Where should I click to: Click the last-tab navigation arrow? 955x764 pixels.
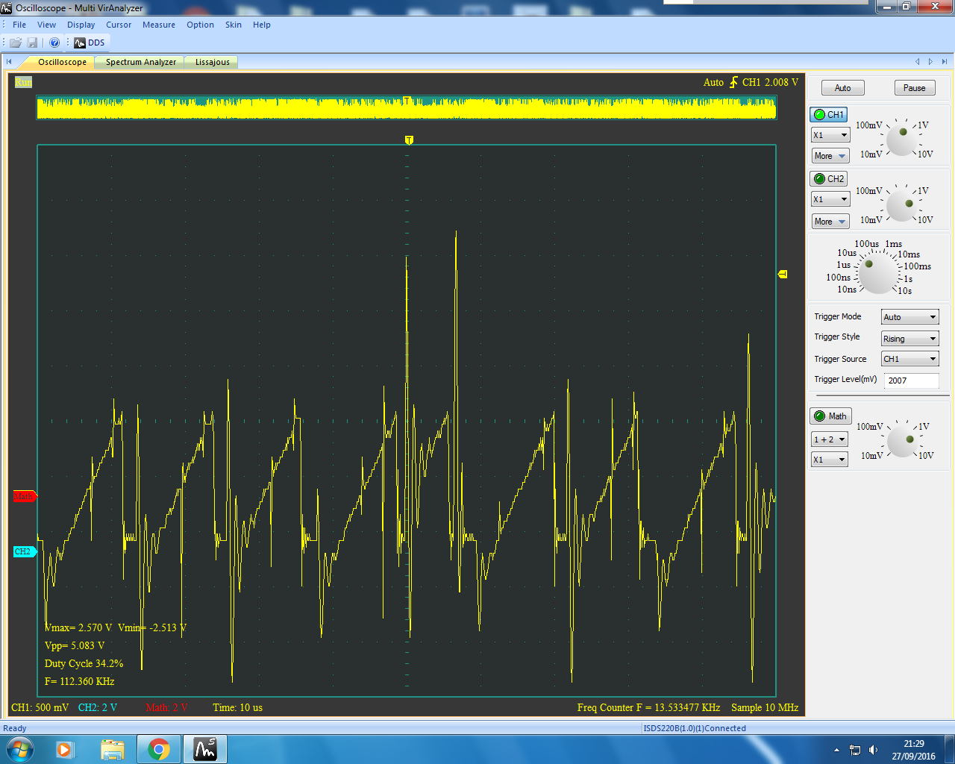point(945,62)
